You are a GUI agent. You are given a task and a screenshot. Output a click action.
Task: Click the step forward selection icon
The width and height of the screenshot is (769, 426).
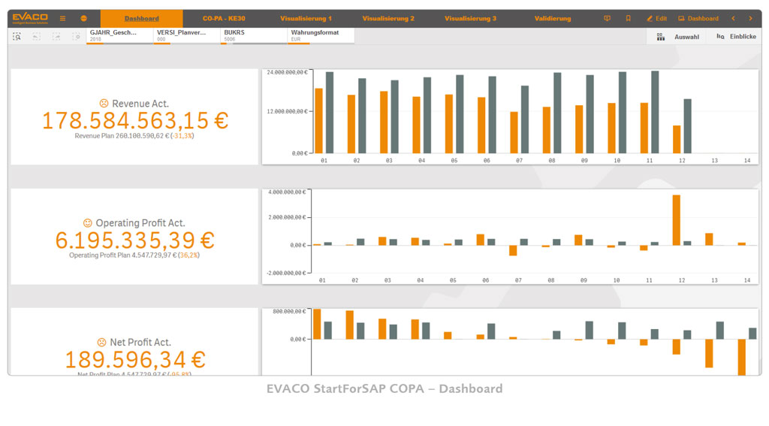(x=56, y=36)
